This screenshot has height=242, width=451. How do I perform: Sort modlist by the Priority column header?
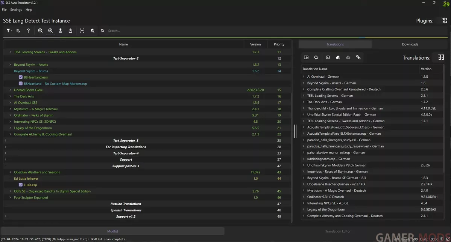[x=279, y=44]
